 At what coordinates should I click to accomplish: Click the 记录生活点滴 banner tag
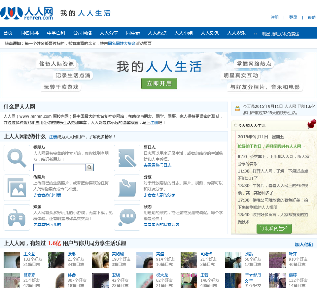click(x=73, y=76)
